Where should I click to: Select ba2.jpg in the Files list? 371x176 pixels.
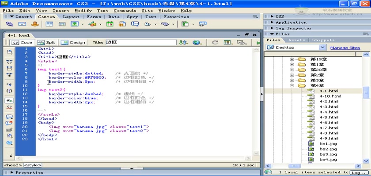(328, 149)
